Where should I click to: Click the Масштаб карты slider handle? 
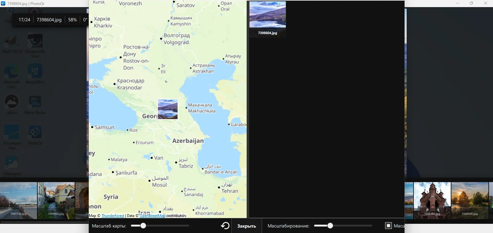pos(143,226)
